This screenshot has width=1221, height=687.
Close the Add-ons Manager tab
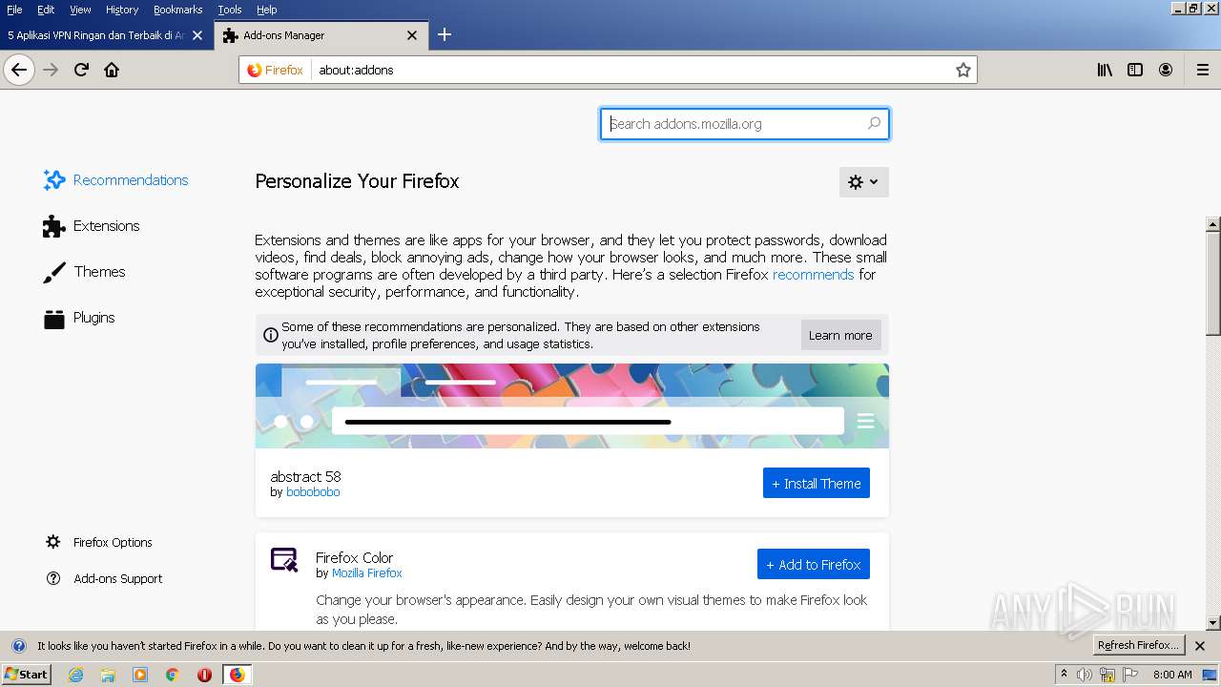(412, 35)
